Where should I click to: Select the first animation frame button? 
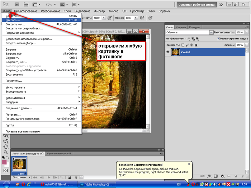[x=35, y=178]
